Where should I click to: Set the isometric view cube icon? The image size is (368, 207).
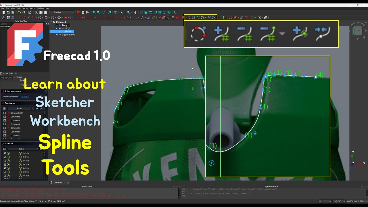click(141, 12)
